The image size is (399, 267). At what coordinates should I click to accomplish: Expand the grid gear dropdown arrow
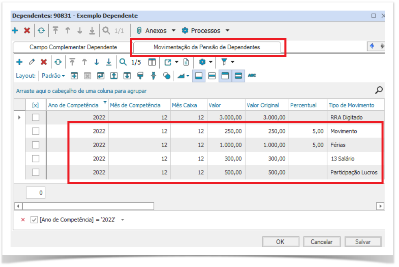pos(210,62)
